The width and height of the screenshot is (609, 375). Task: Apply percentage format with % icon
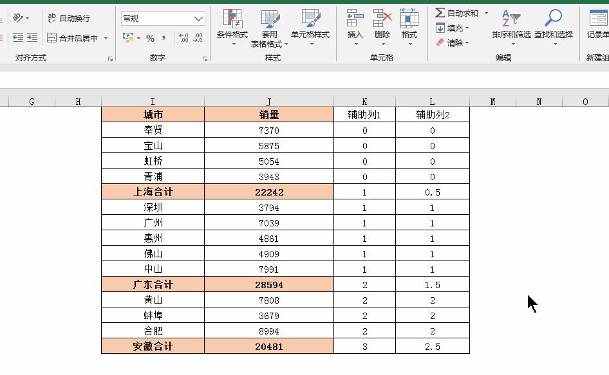coord(149,37)
